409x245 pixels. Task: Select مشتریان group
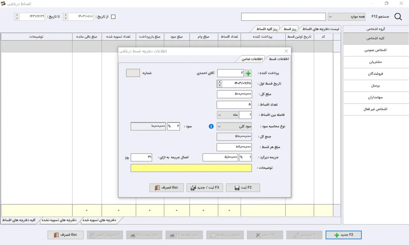pos(376,62)
